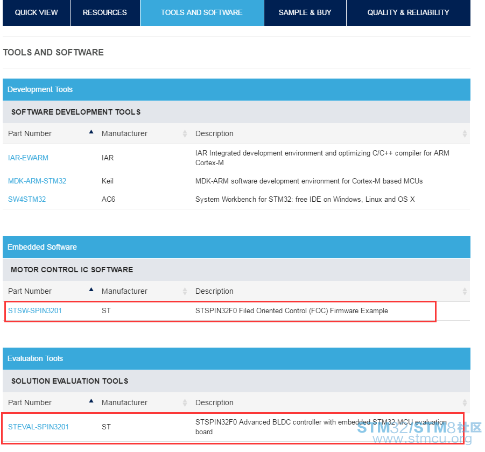Sort Motor Control IC Software by Part Number arrow
Screen dimensions: 485x452
pyautogui.click(x=92, y=289)
